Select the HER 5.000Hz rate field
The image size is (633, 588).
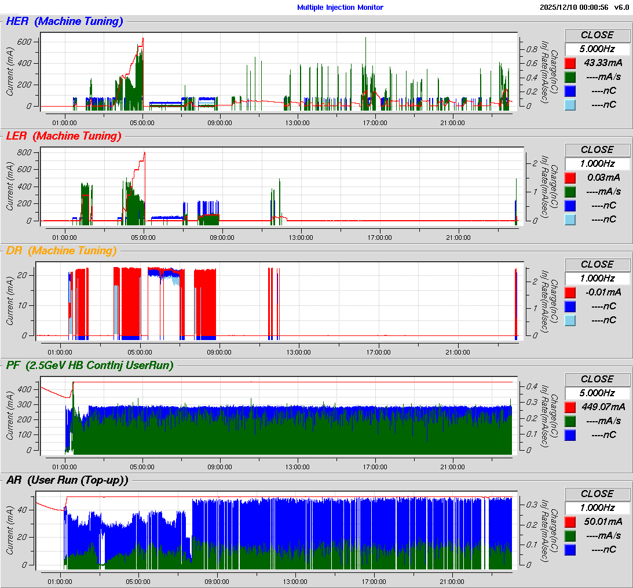pos(597,49)
